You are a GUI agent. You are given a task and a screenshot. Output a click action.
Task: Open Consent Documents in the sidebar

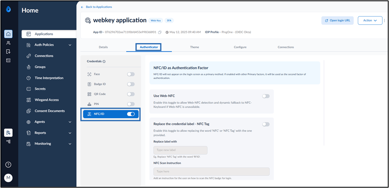[x=49, y=111]
